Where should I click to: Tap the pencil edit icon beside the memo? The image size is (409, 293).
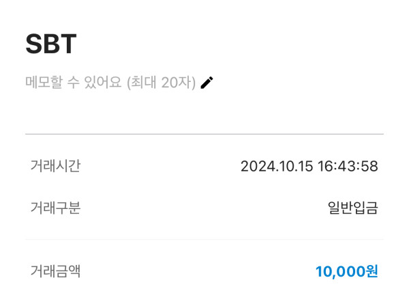pyautogui.click(x=207, y=83)
